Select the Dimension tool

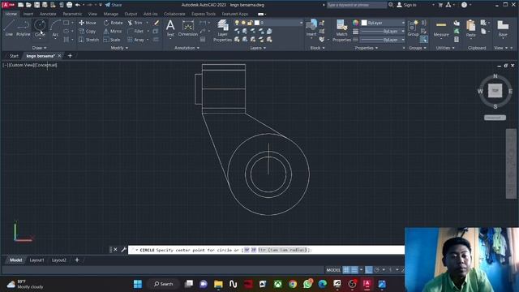(x=187, y=28)
